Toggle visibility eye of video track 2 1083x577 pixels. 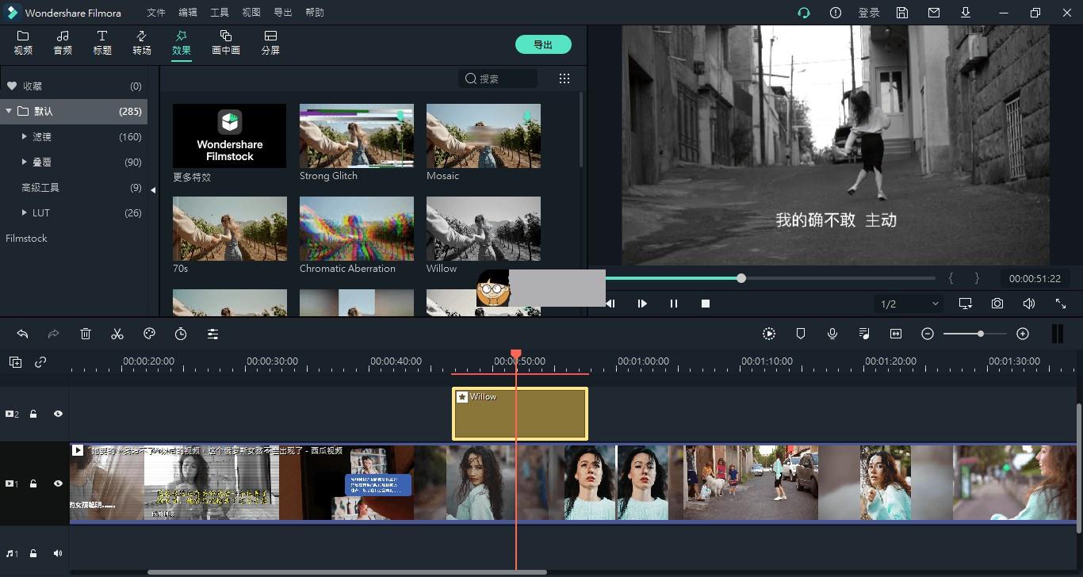(58, 414)
